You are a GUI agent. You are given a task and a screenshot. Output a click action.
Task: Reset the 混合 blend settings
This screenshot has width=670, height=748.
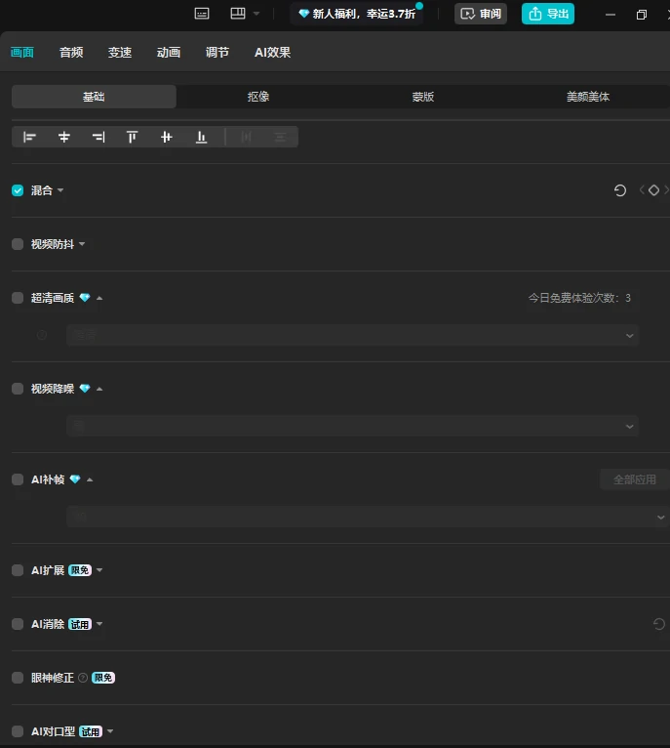tap(620, 190)
